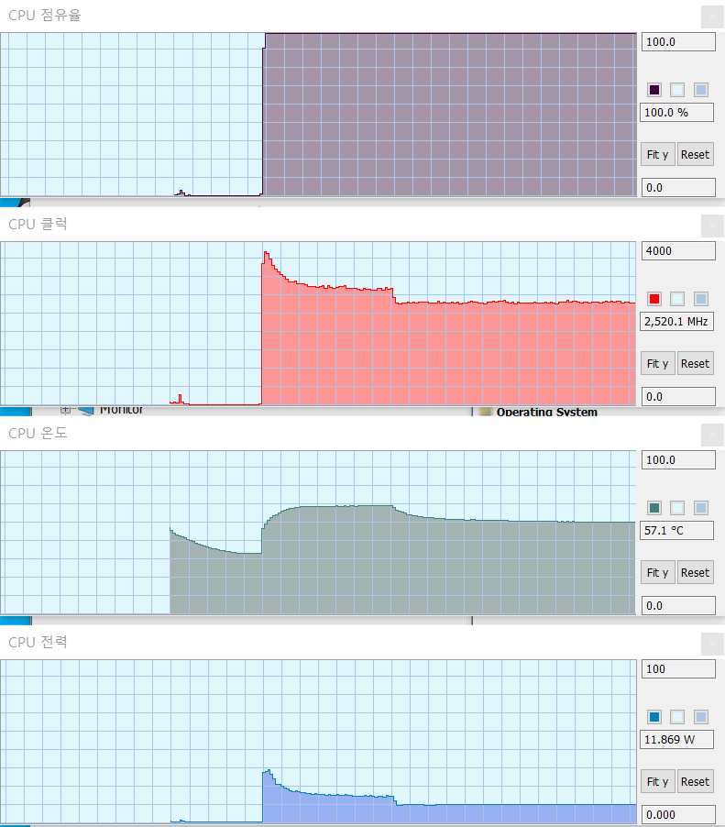This screenshot has width=725, height=827.
Task: Click Reset in CPU 점유율 graph
Action: point(695,155)
